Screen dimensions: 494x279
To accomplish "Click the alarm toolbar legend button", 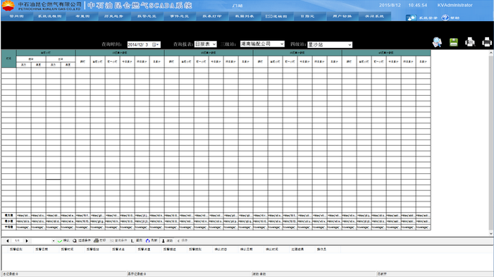I will [137, 240].
